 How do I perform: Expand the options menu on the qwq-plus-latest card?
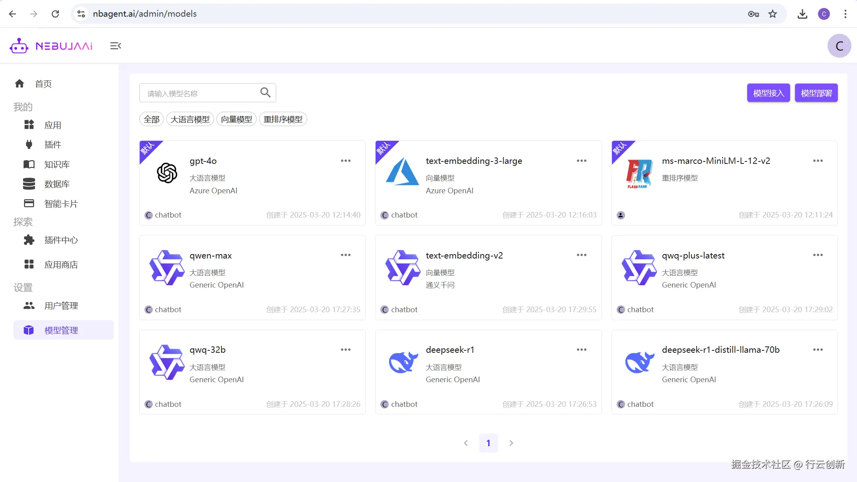pos(818,255)
